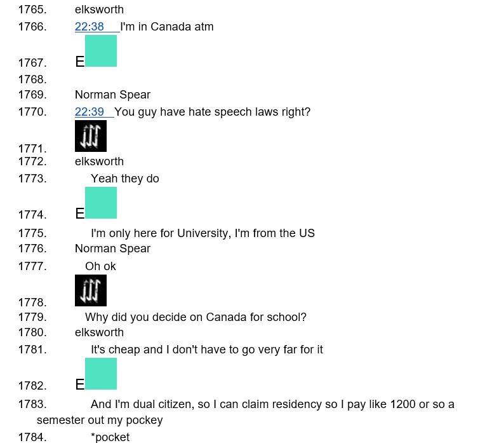
Task: Click the "Yeah they do" message
Action: [125, 179]
